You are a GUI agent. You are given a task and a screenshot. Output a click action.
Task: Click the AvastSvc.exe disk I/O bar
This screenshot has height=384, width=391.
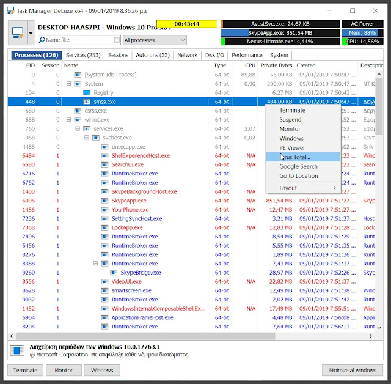click(280, 24)
